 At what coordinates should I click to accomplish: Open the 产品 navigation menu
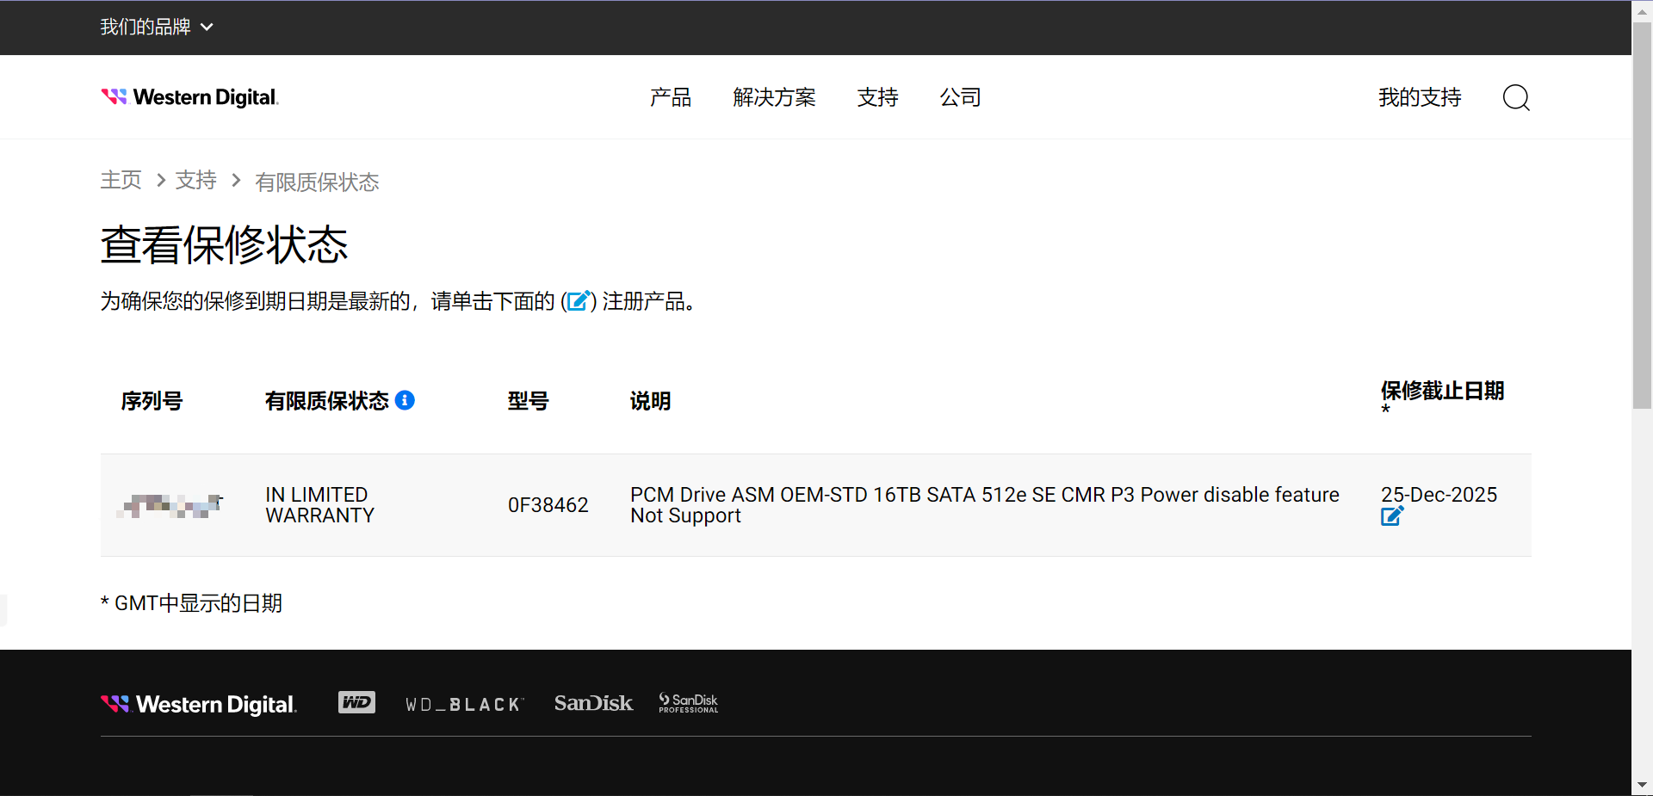670,97
